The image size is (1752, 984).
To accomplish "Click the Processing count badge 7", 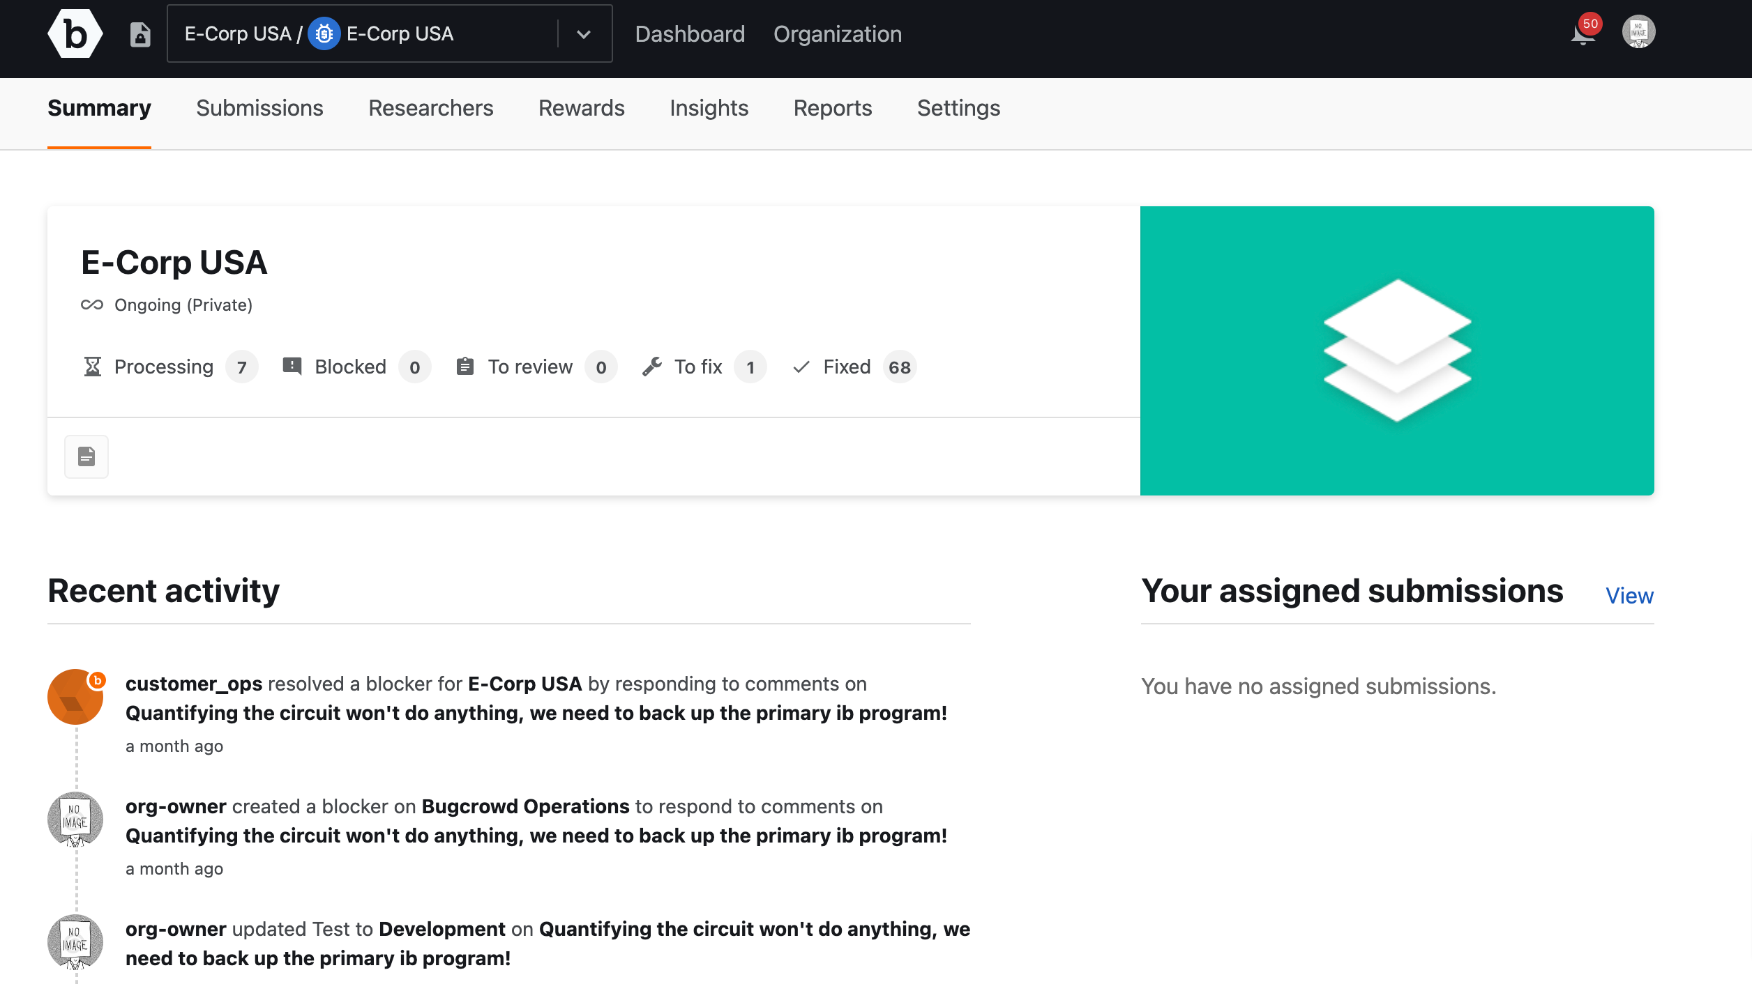I will click(242, 367).
